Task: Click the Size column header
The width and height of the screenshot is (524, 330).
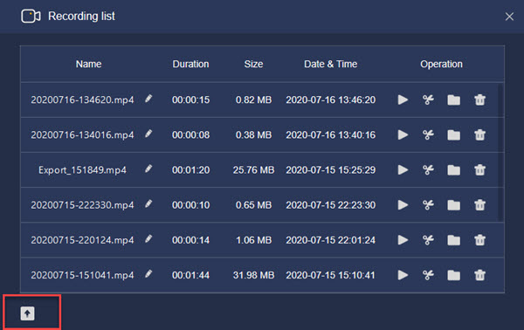Action: (253, 64)
